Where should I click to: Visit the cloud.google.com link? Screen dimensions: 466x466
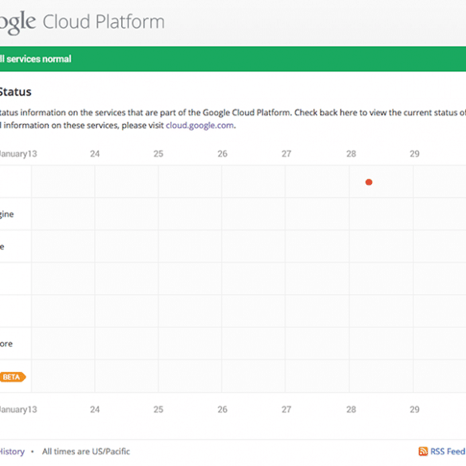[200, 125]
